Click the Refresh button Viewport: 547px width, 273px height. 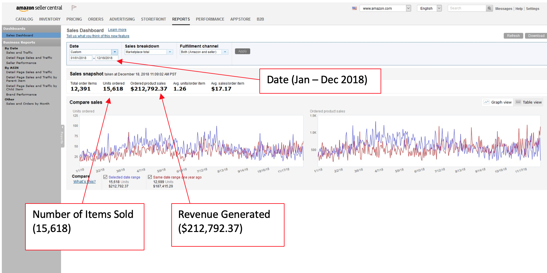(513, 36)
